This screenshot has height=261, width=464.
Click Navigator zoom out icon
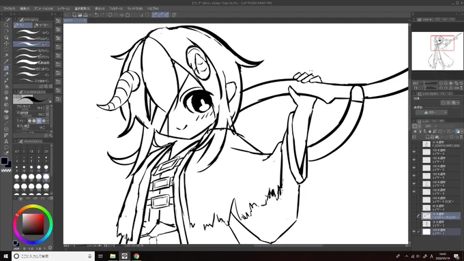[441, 83]
